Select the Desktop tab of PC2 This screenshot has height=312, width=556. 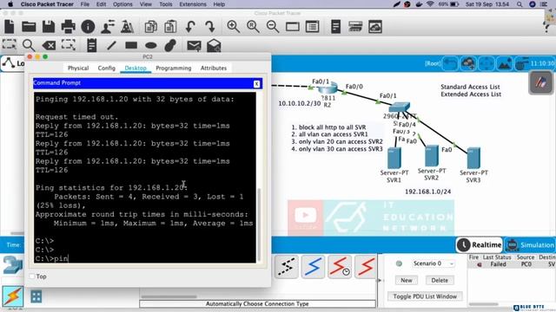click(x=136, y=68)
